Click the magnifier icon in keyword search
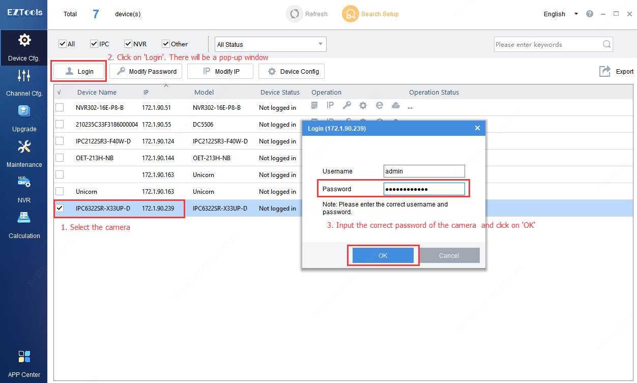This screenshot has width=637, height=383. tap(606, 44)
